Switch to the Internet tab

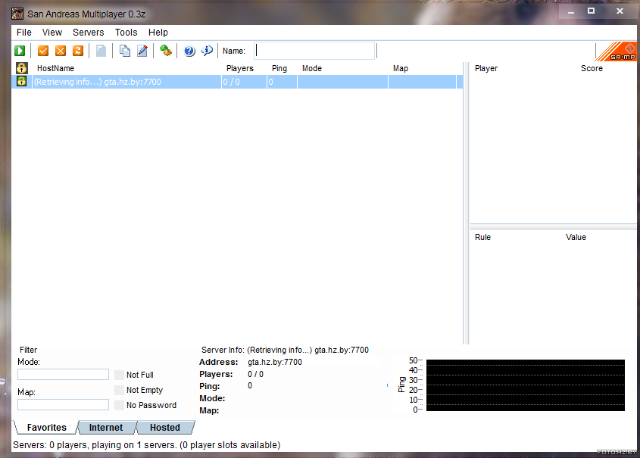[106, 428]
